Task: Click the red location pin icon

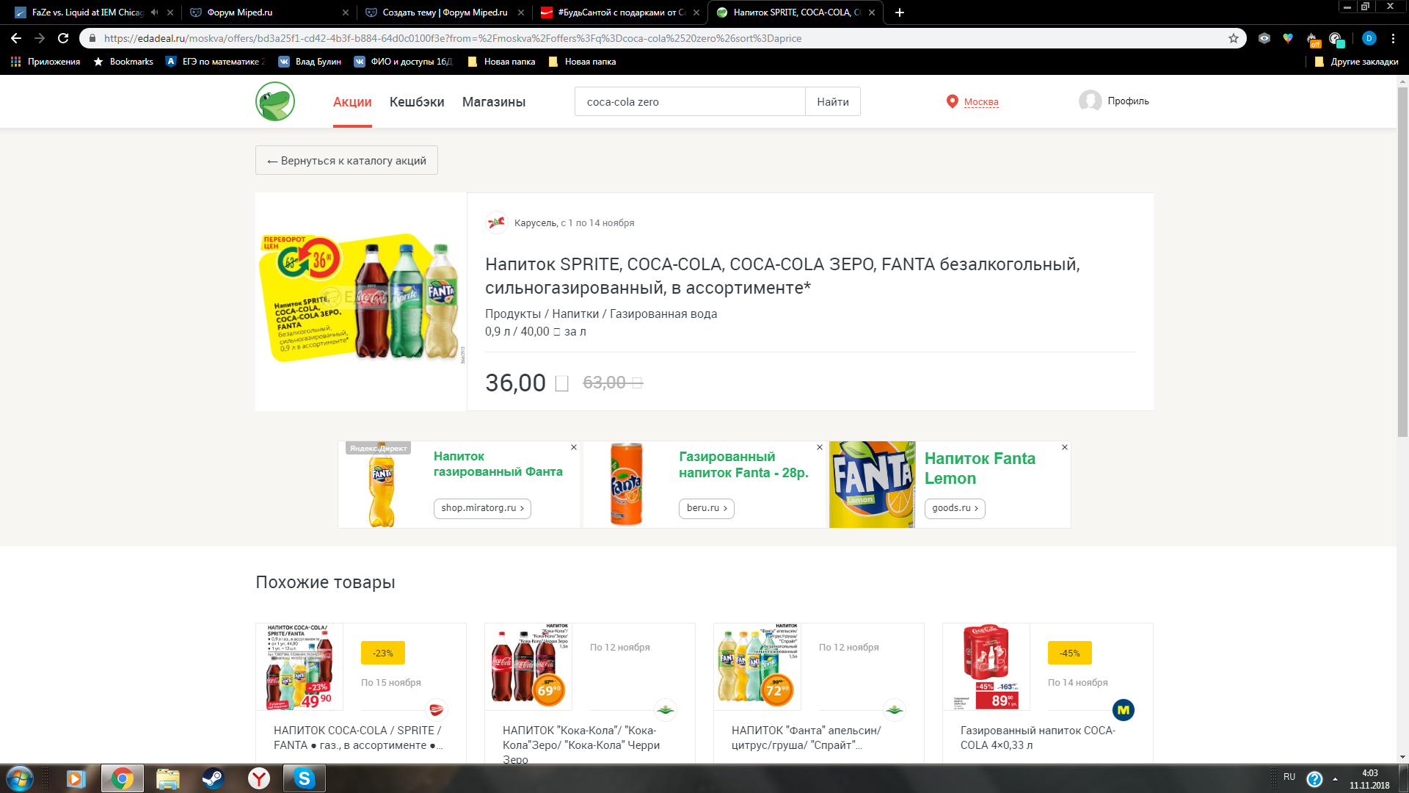Action: 952,101
